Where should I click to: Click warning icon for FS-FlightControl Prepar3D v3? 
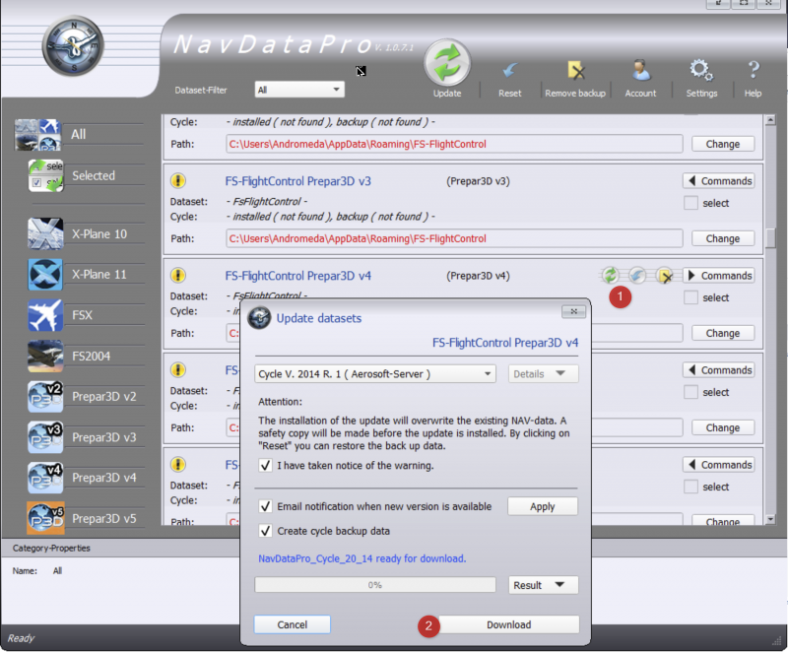[x=178, y=181]
